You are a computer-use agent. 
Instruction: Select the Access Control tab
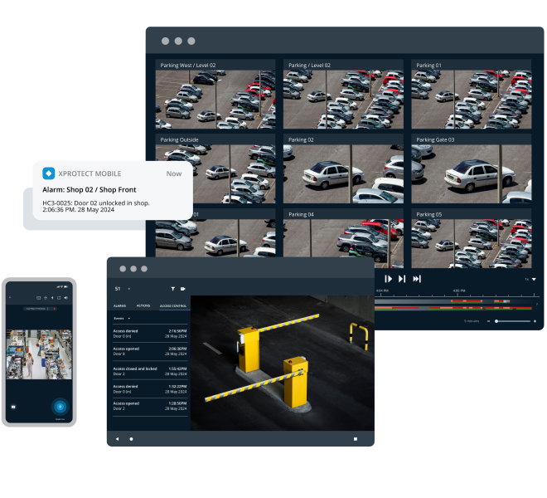coord(173,305)
